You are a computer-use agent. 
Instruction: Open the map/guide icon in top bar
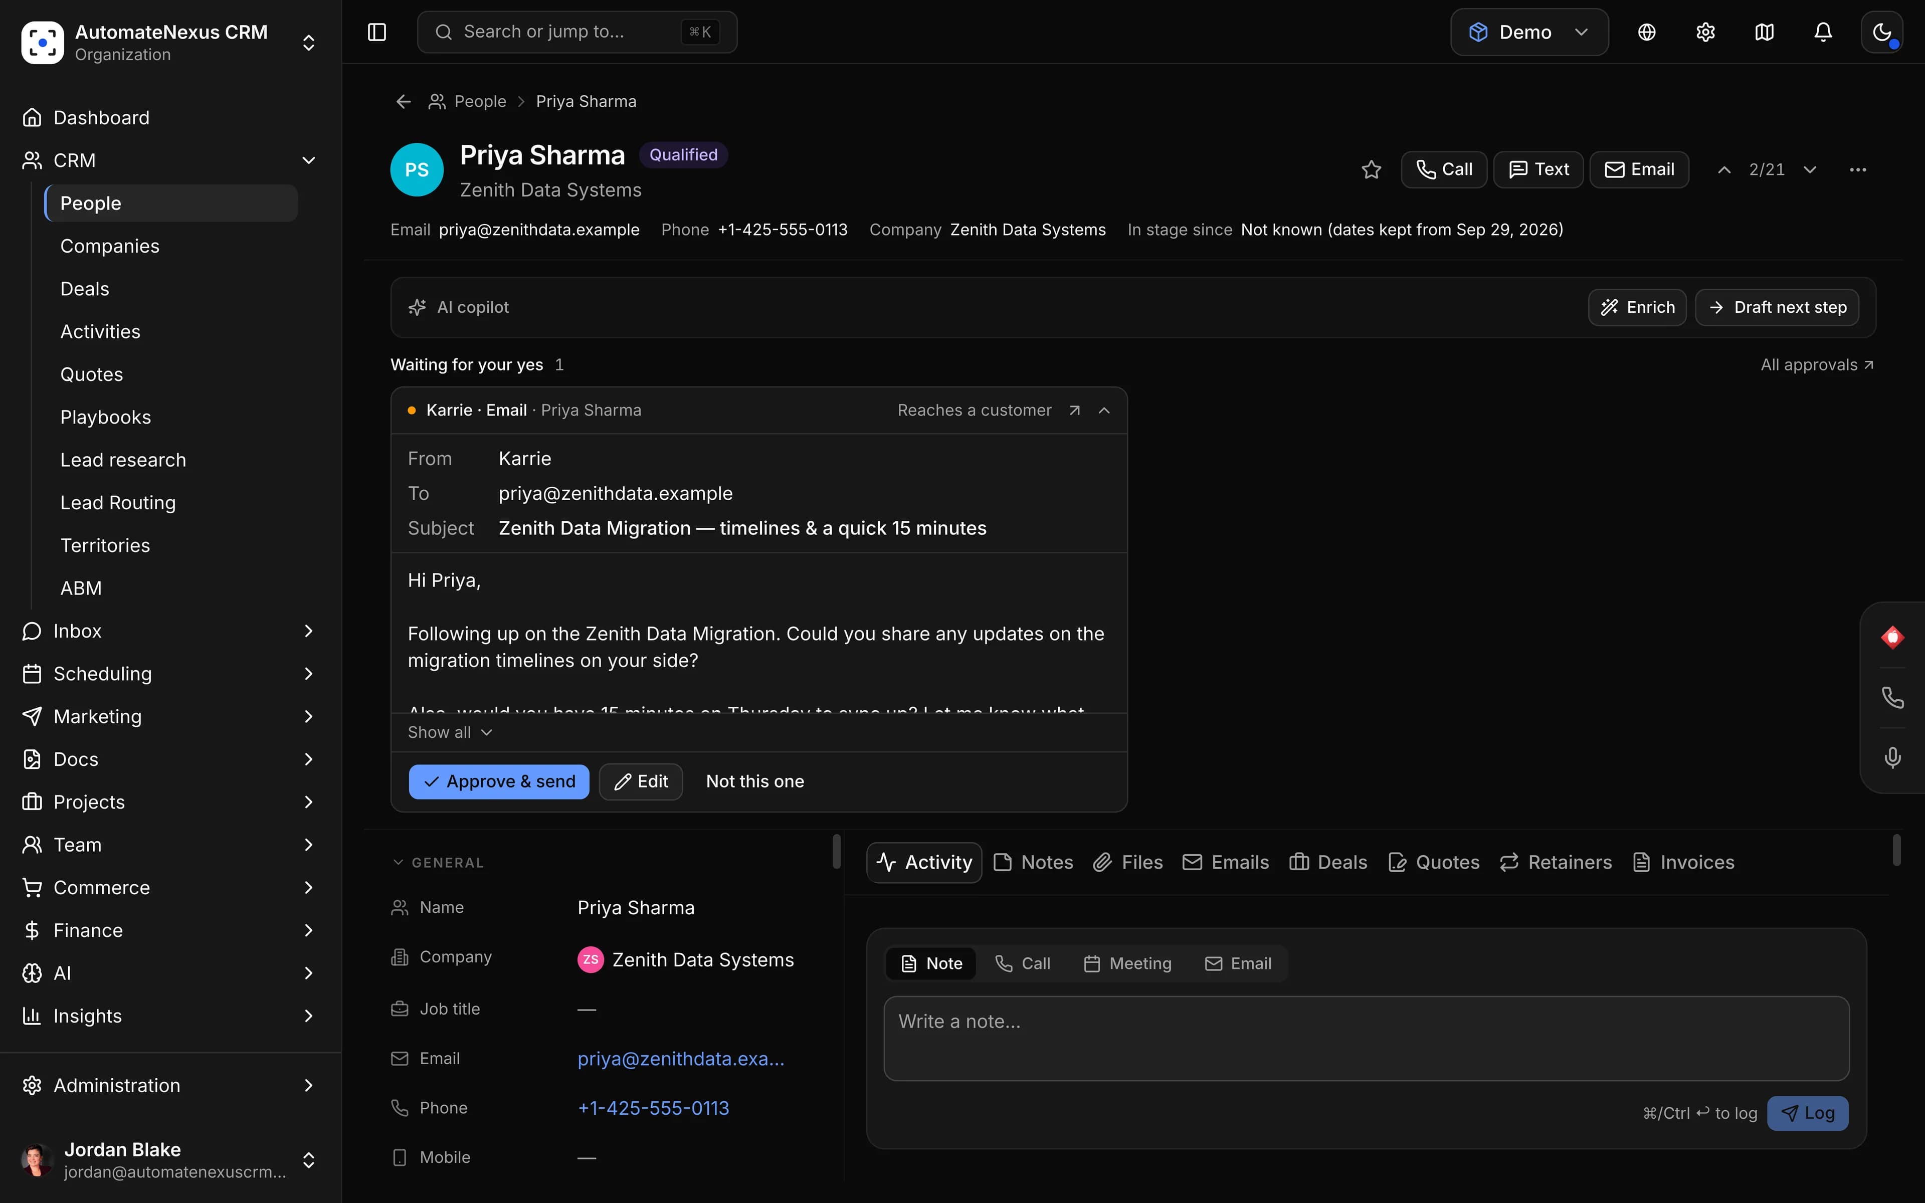pyautogui.click(x=1764, y=32)
